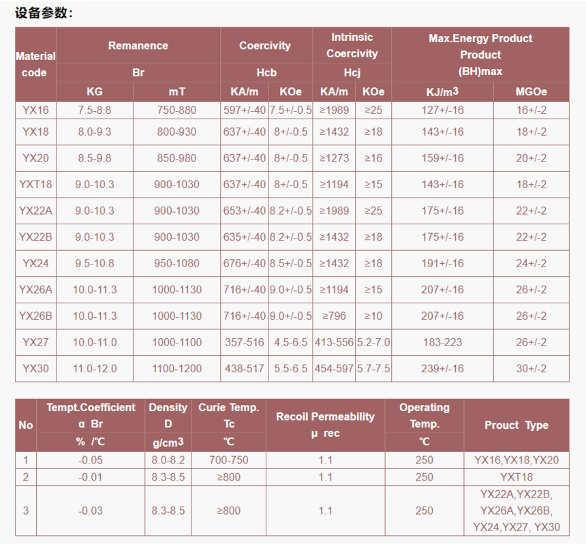Select the Prouct Type header
This screenshot has width=586, height=544.
coord(516,425)
